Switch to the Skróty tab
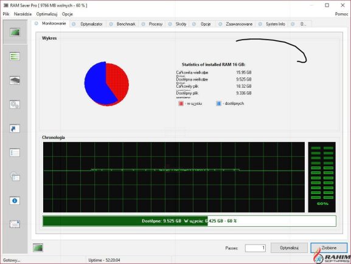 178,24
